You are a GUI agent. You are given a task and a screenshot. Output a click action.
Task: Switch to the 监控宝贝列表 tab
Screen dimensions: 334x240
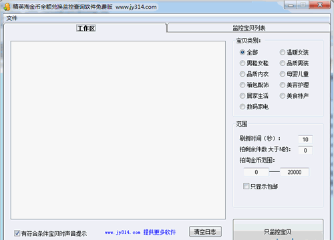248,28
